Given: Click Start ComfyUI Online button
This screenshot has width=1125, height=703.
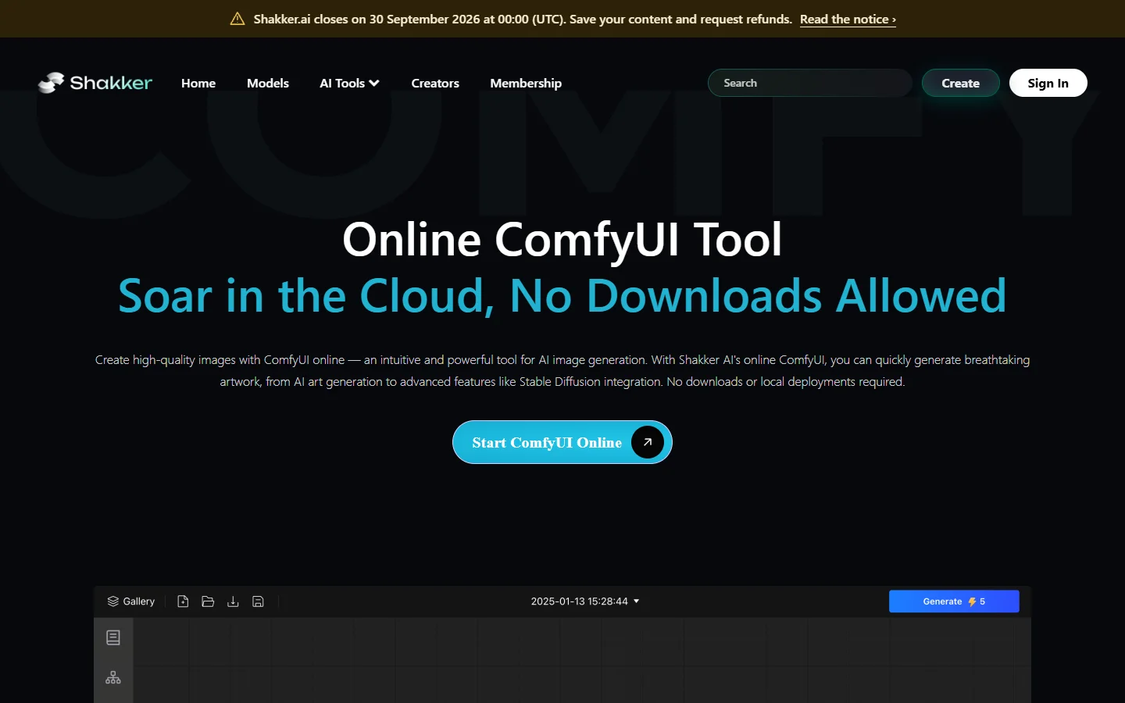Looking at the screenshot, I should click(x=562, y=442).
